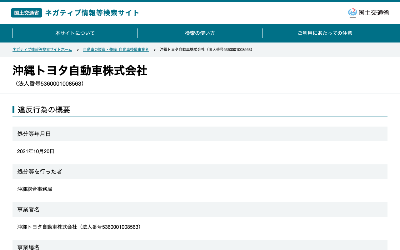Open the 本サイトについて menu item
The height and width of the screenshot is (250, 400).
(x=75, y=33)
